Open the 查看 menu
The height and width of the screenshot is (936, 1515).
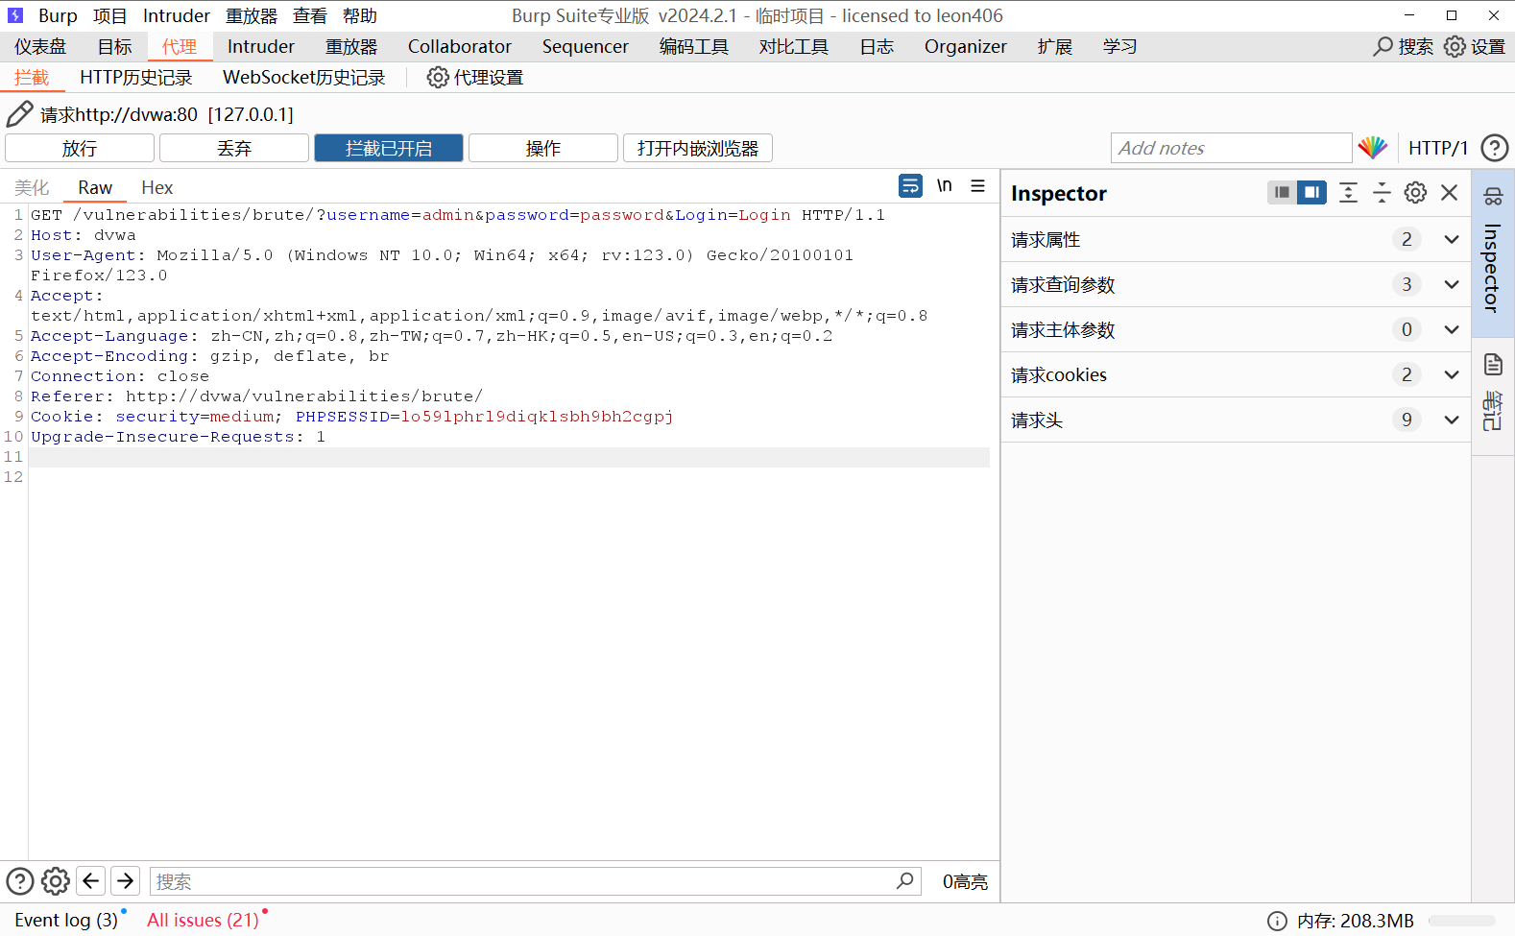click(310, 15)
